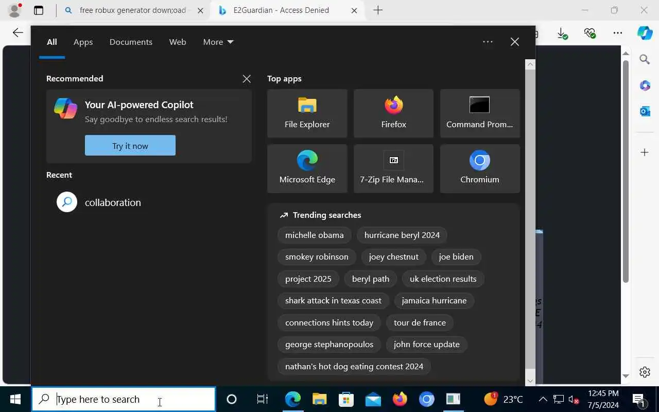Screen dimensions: 659x412
Task: Open Edge browser essentials heart icon
Action: click(x=590, y=33)
